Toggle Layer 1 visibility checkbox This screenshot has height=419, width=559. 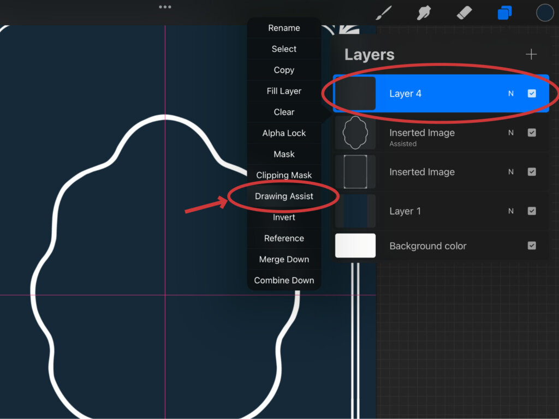(x=532, y=211)
